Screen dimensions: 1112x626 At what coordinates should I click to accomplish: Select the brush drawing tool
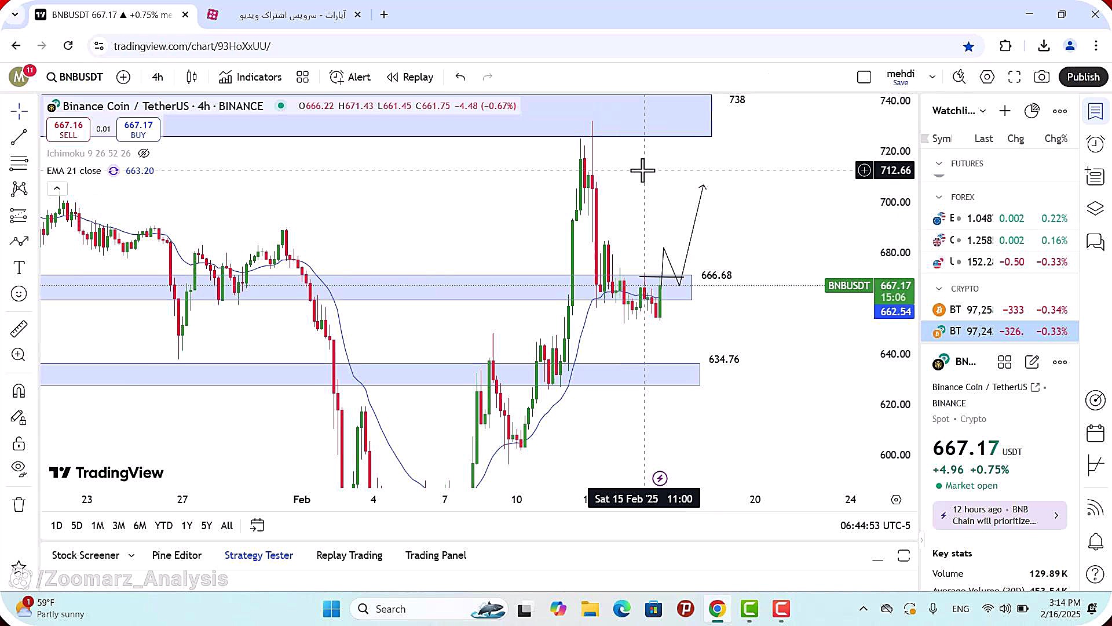19,241
